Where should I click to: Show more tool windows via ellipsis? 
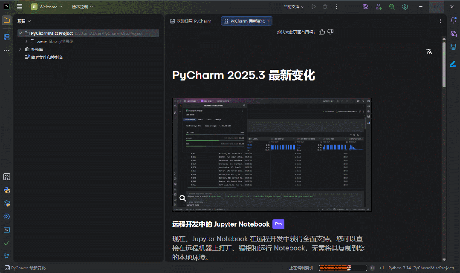(x=6, y=50)
